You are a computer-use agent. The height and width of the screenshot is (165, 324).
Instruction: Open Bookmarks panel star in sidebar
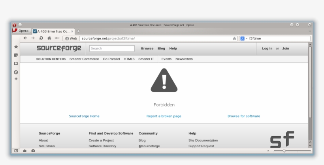tap(16, 47)
